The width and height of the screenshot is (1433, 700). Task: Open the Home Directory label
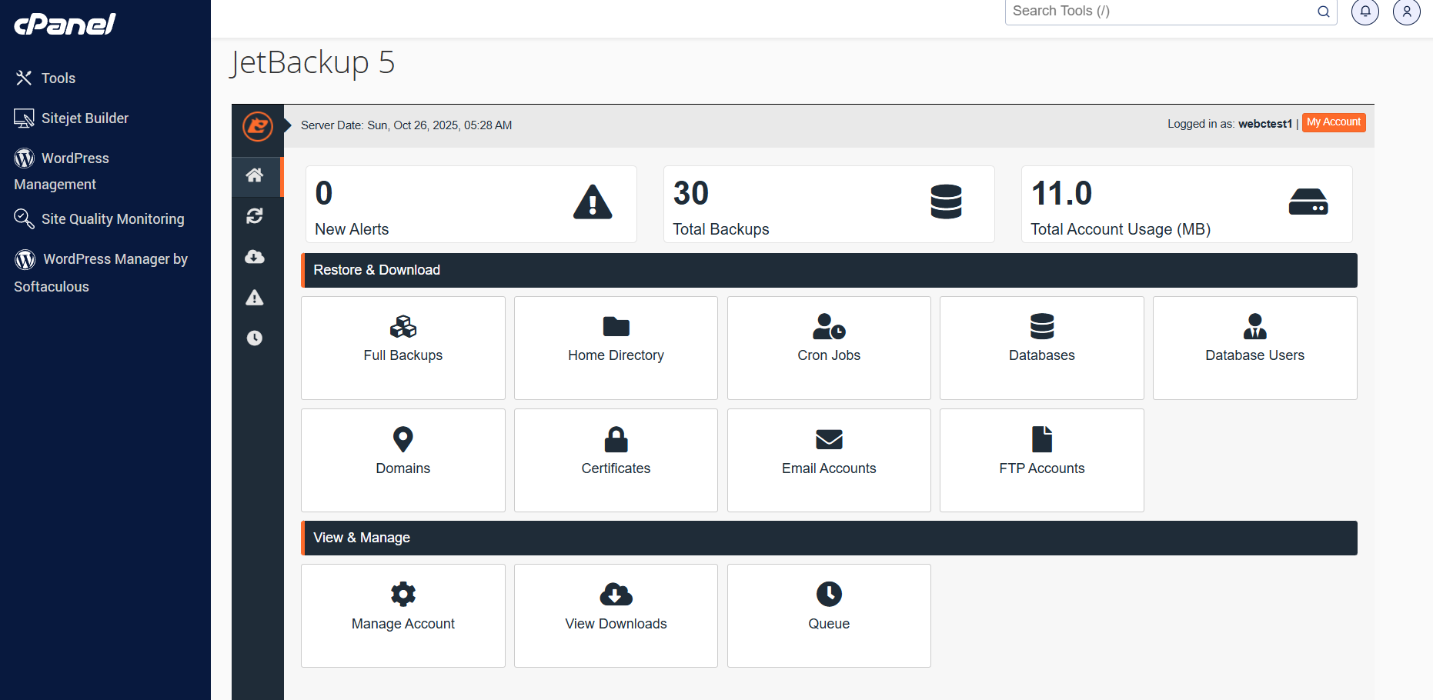(x=616, y=355)
